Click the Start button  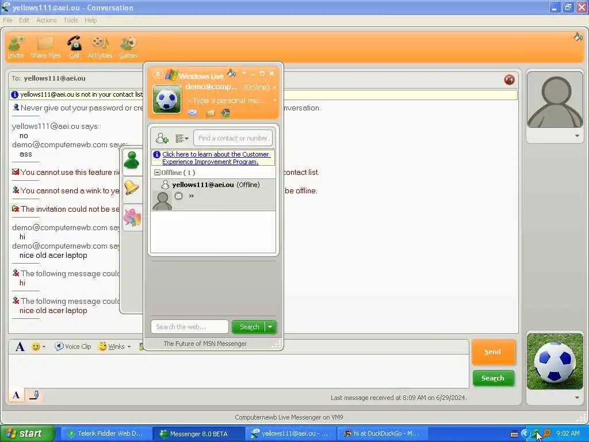click(x=27, y=433)
